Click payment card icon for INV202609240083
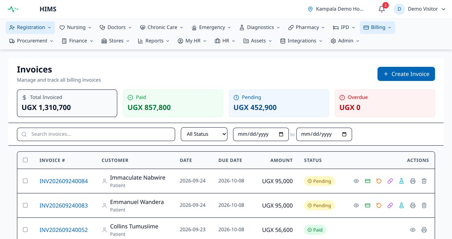The image size is (452, 239). tap(368, 205)
